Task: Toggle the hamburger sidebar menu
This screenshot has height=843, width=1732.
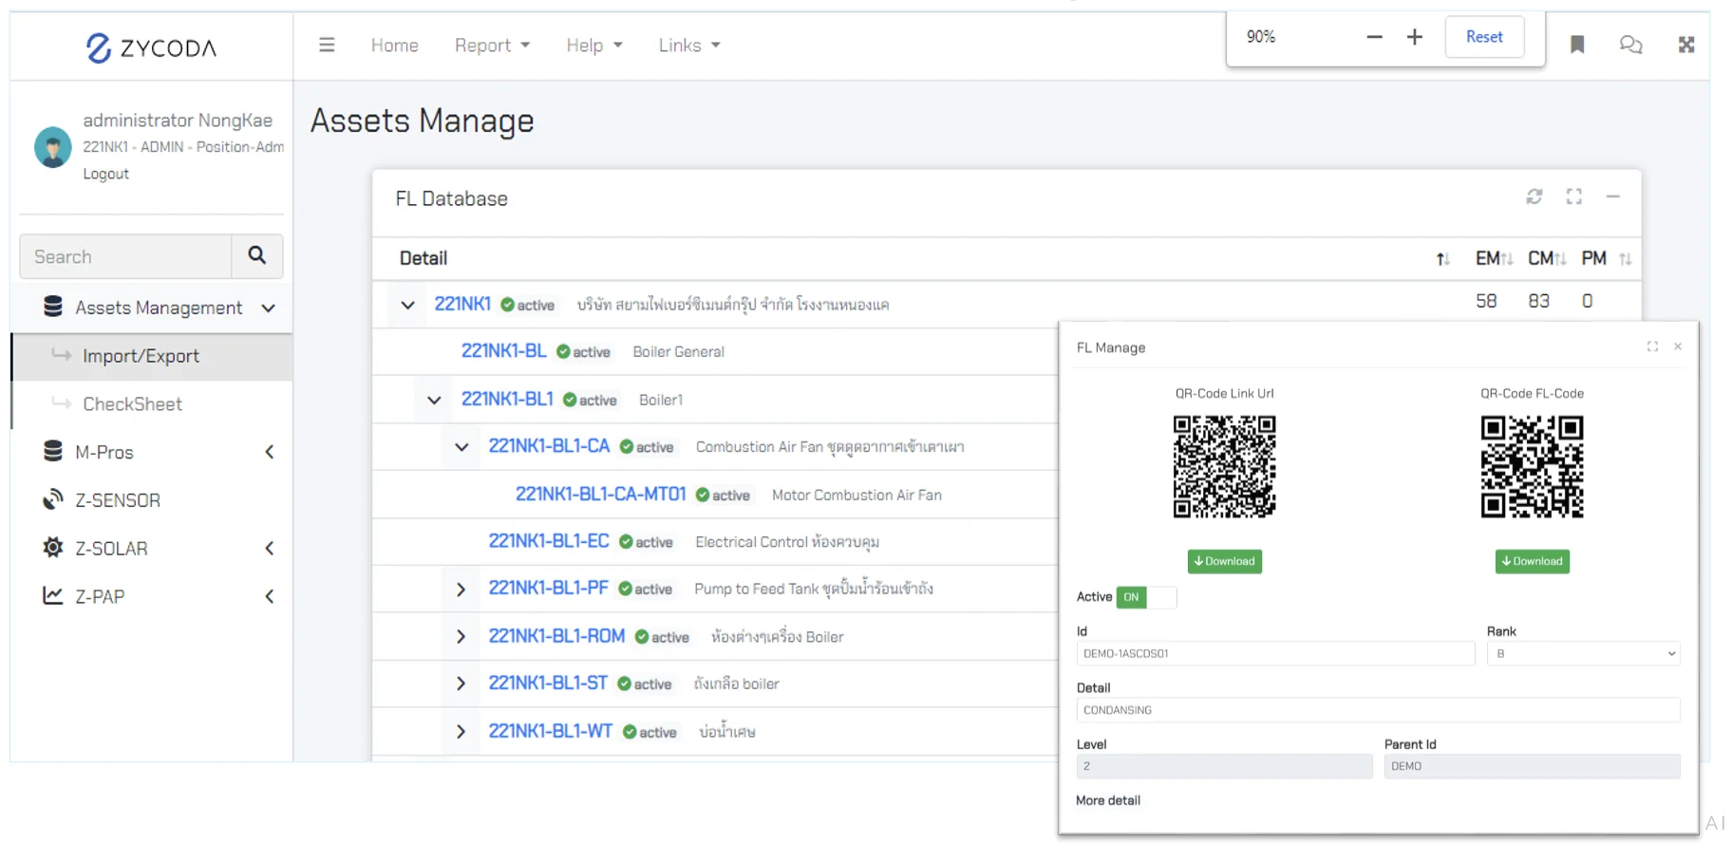Action: coord(327,45)
